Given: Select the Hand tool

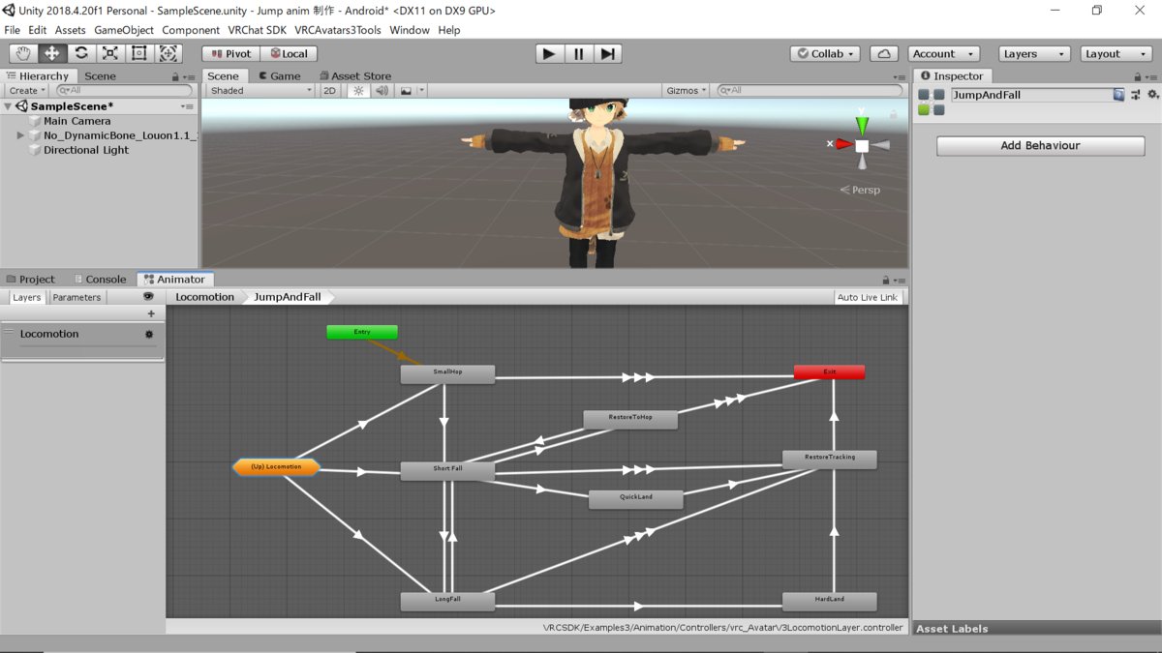Looking at the screenshot, I should [x=23, y=53].
